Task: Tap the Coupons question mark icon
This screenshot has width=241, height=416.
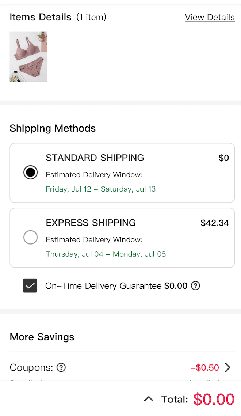Action: point(61,367)
